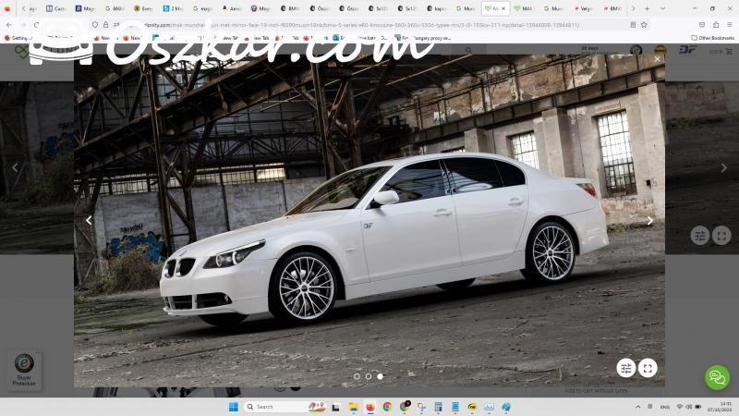The width and height of the screenshot is (739, 416).
Task: Select the second image pagination dot
Action: click(369, 376)
